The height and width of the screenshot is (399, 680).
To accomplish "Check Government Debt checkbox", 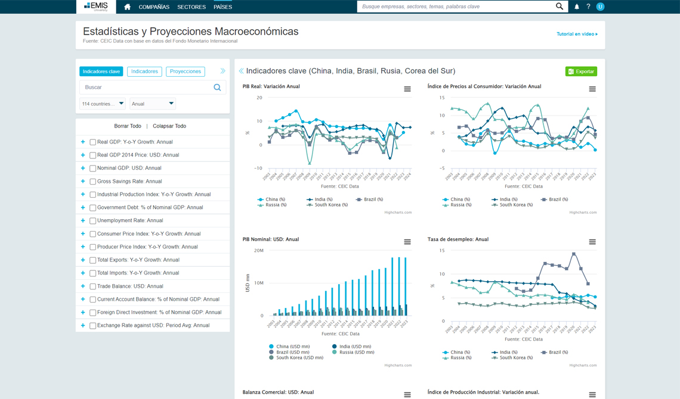I will [93, 208].
